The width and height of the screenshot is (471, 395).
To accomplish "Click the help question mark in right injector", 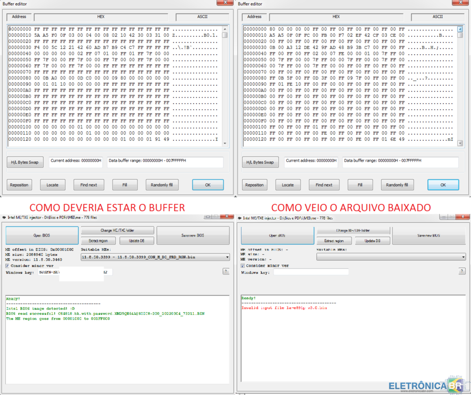I will pos(461,271).
